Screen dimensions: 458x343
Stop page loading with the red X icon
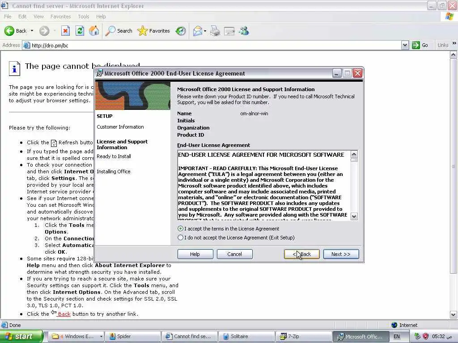click(65, 31)
